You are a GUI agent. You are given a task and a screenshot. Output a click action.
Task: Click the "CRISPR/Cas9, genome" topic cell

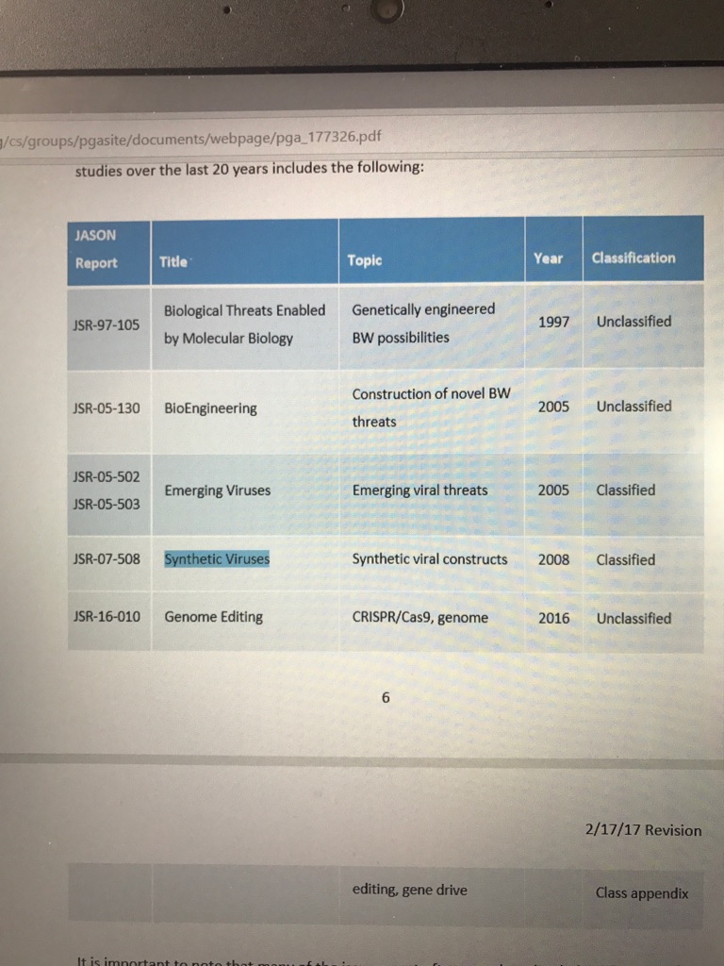pos(420,618)
